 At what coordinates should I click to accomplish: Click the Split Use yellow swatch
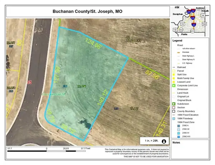(x=174, y=74)
